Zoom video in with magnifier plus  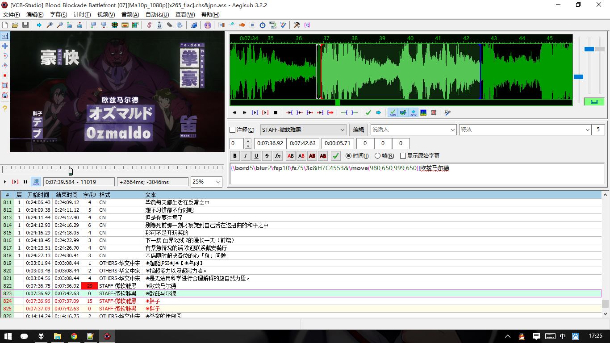pos(50,25)
